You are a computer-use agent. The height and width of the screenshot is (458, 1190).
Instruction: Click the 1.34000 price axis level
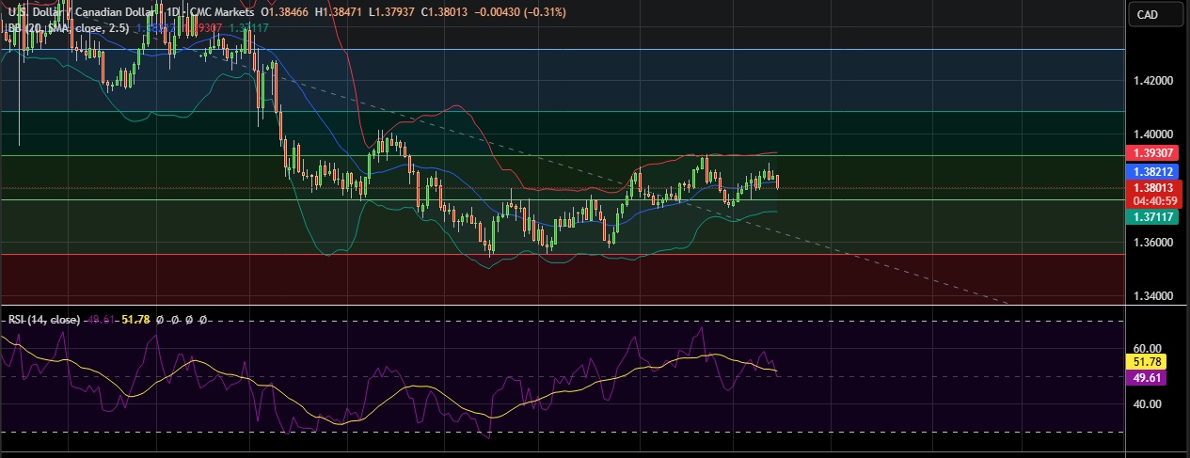1151,296
